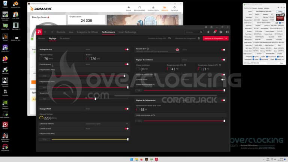
Task: Click the GPU temperature info icon
Action: coord(185,65)
